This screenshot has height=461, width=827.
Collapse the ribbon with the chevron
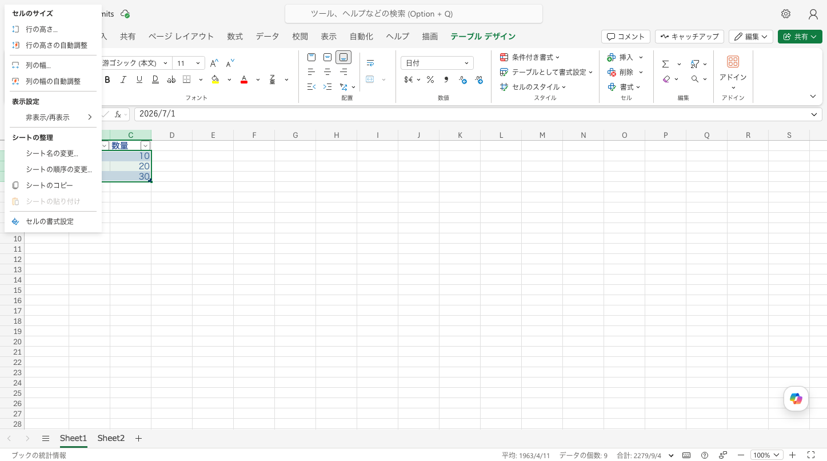813,96
